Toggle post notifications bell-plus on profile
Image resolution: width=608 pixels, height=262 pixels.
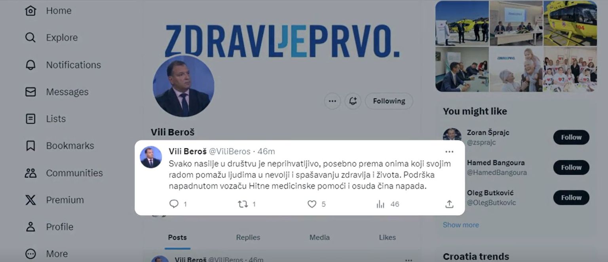[x=353, y=101]
